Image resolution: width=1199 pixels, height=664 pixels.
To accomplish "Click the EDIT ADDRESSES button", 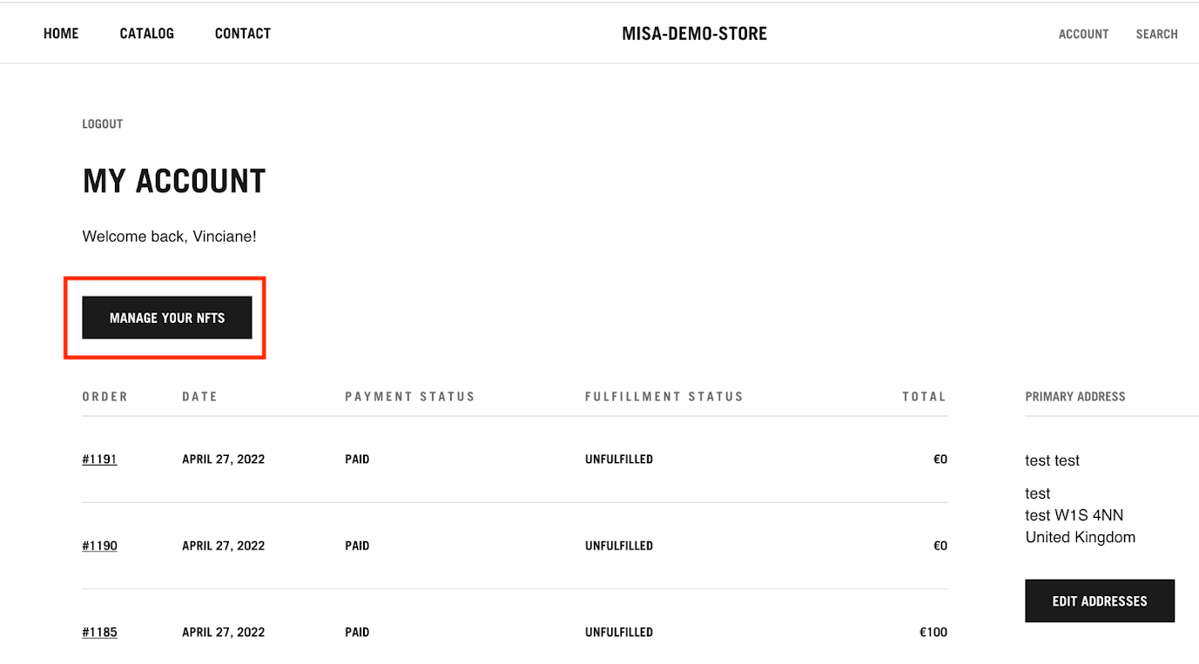I will pos(1100,600).
